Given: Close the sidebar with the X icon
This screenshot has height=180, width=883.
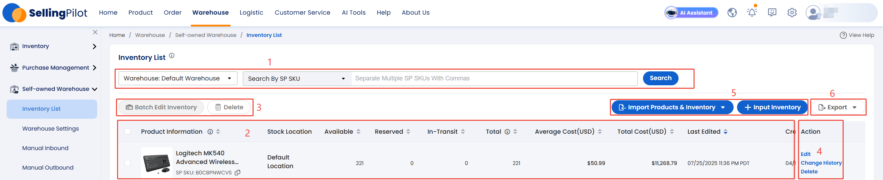Looking at the screenshot, I should click(x=95, y=32).
